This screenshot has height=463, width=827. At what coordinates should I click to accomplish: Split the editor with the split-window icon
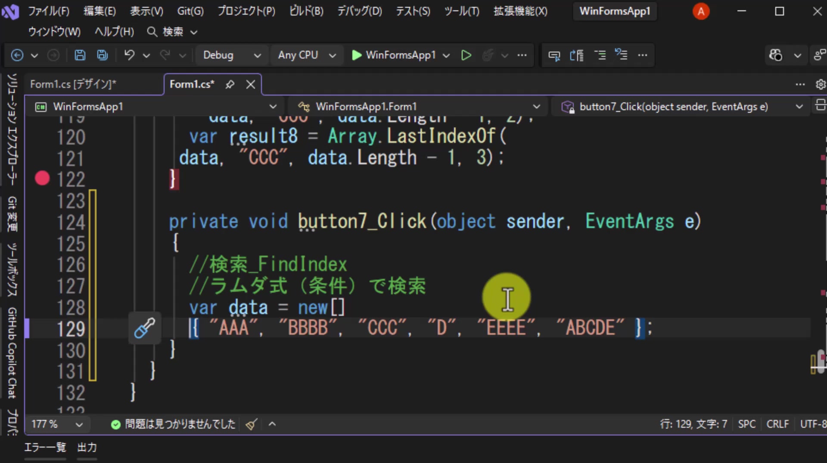coord(821,106)
